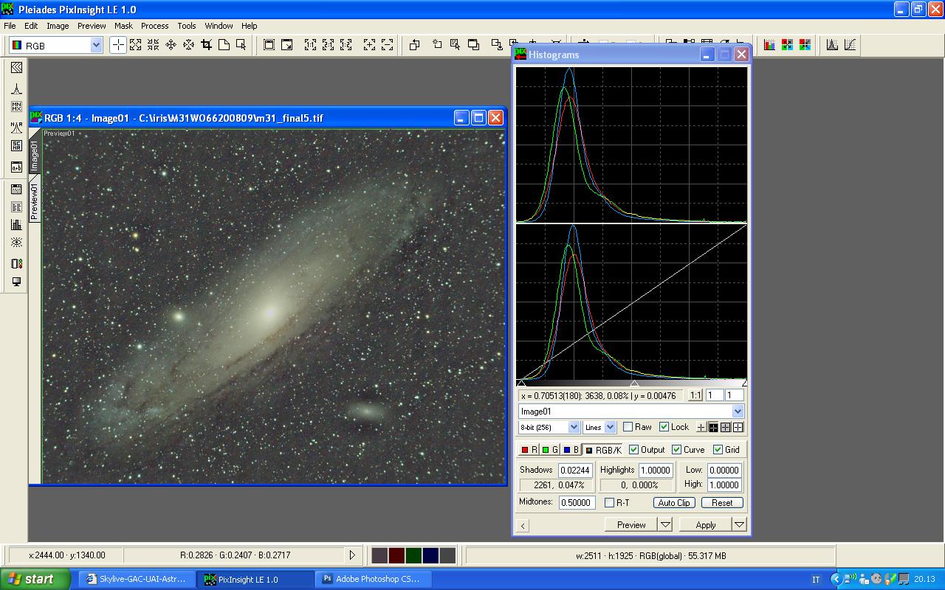This screenshot has width=945, height=590.
Task: Click the dark red swatch in status bar
Action: point(396,555)
